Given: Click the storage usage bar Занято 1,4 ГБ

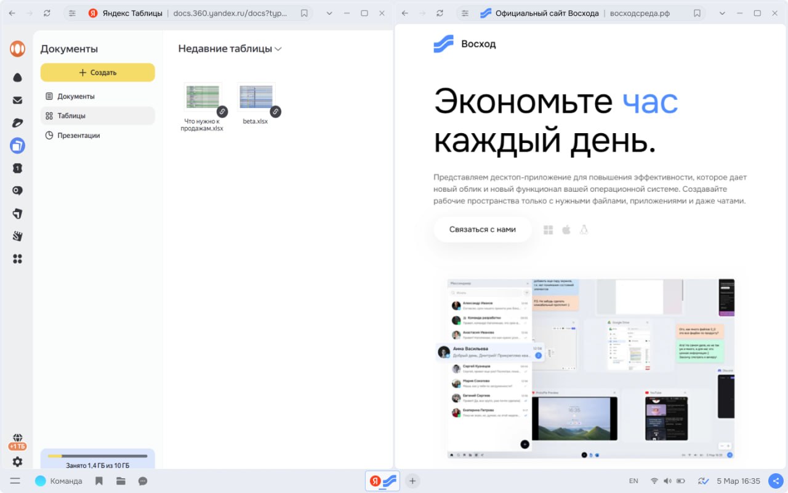Looking at the screenshot, I should (x=97, y=460).
